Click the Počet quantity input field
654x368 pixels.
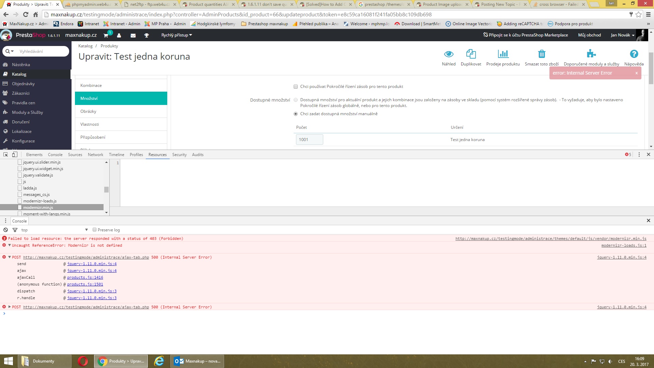[309, 140]
